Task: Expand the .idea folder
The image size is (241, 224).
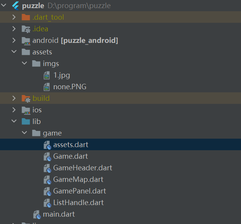Action: pyautogui.click(x=14, y=29)
